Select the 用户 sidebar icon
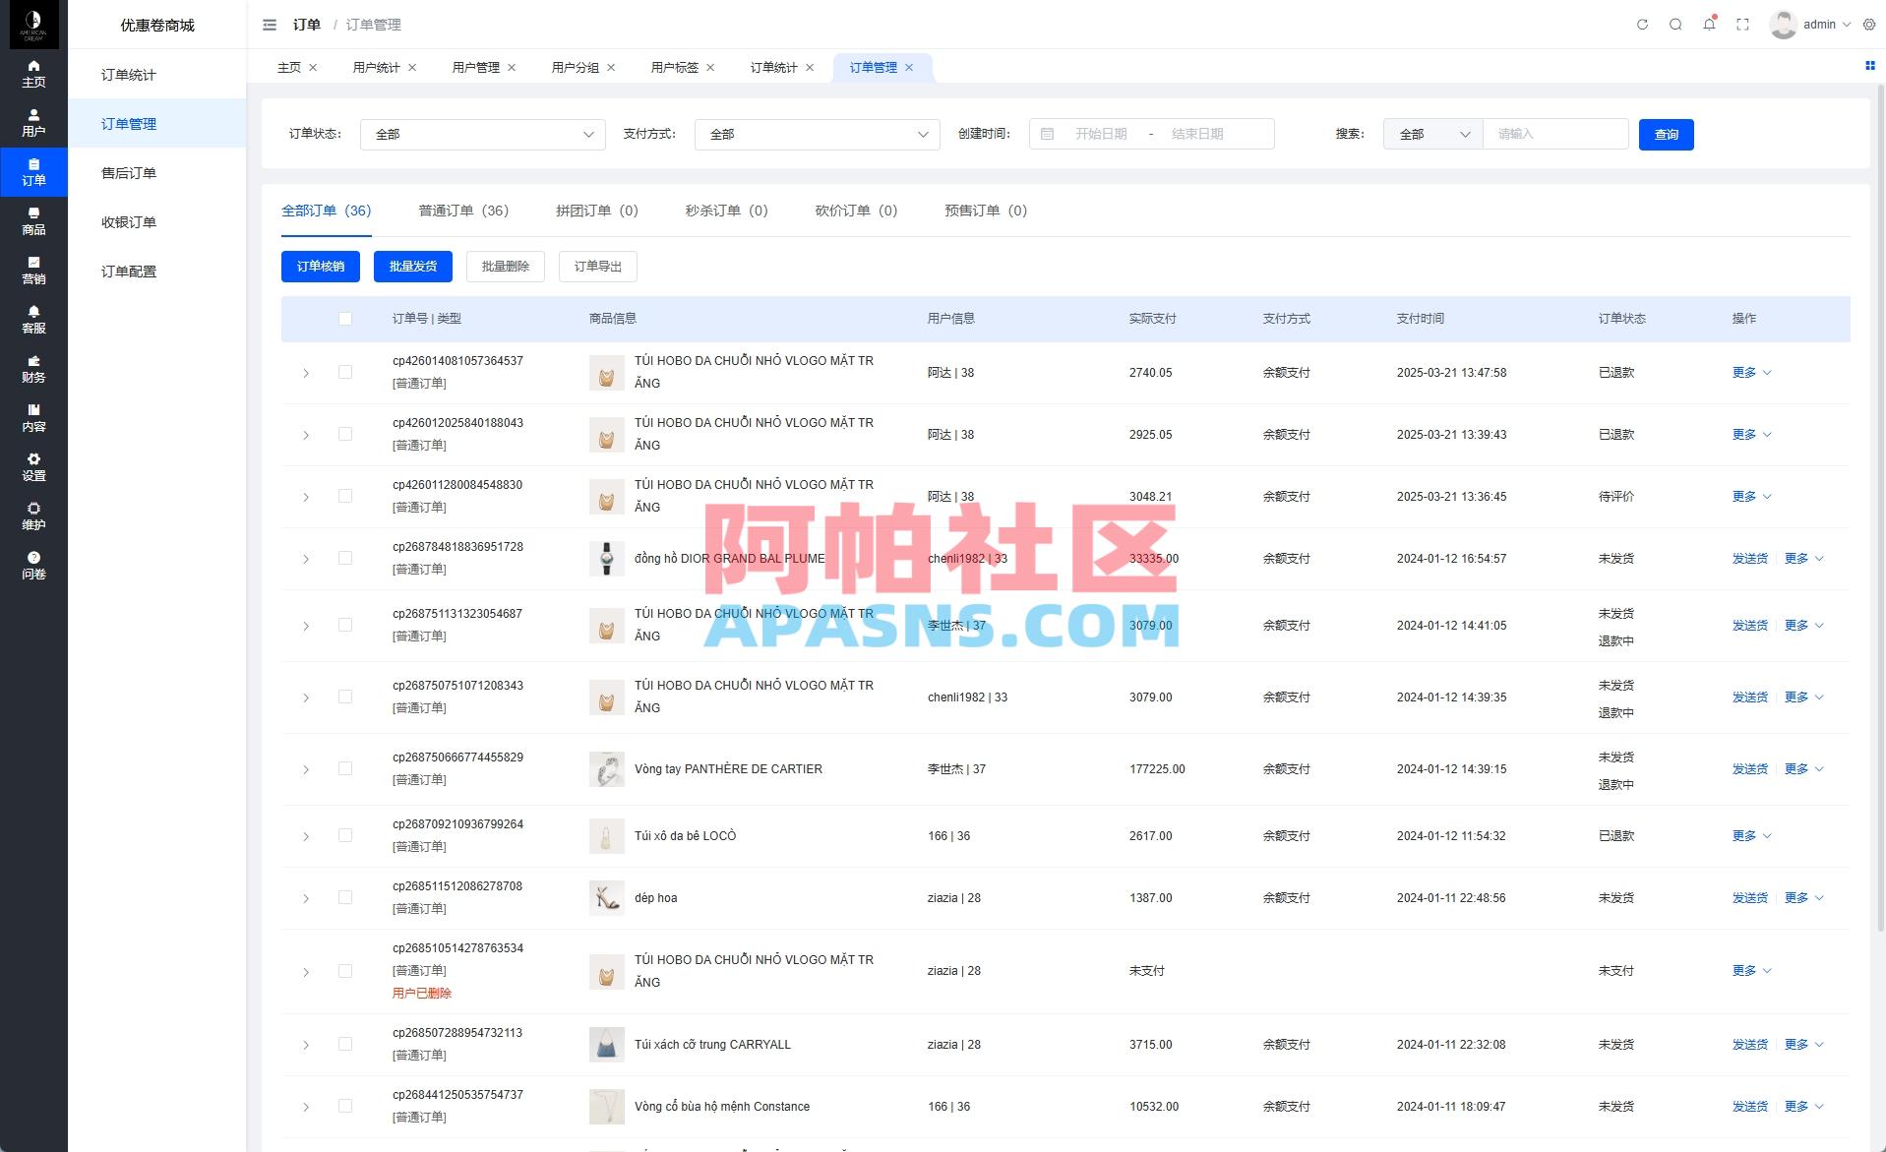1886x1152 pixels. pyautogui.click(x=33, y=123)
